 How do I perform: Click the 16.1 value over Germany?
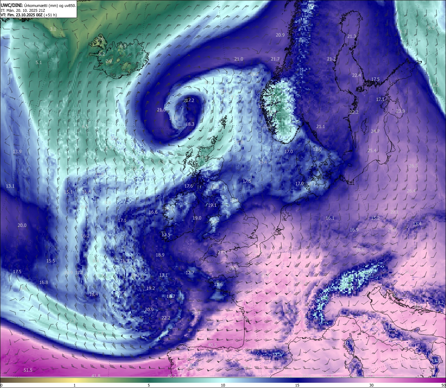tap(330, 218)
